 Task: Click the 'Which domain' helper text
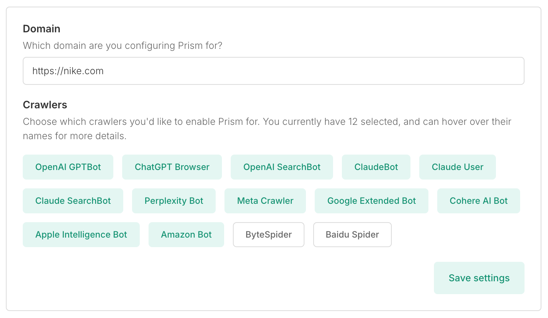[x=123, y=46]
